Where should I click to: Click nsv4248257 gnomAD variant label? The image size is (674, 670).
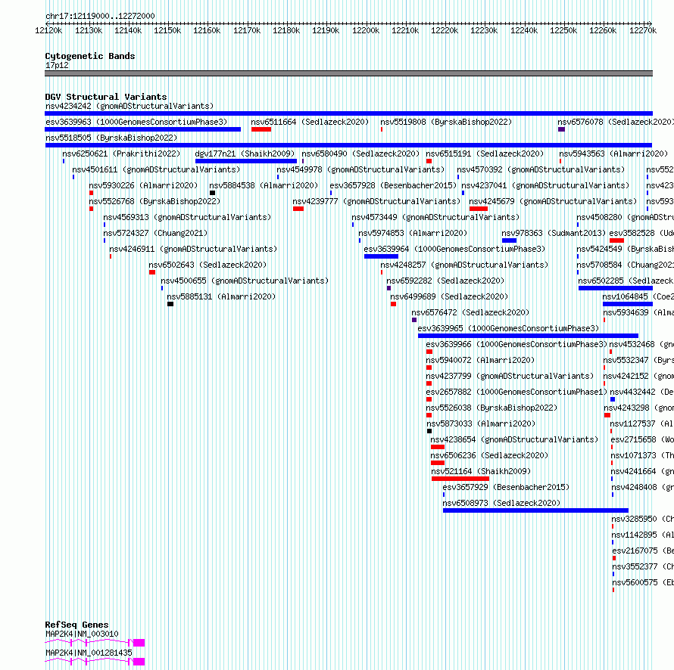tap(464, 265)
